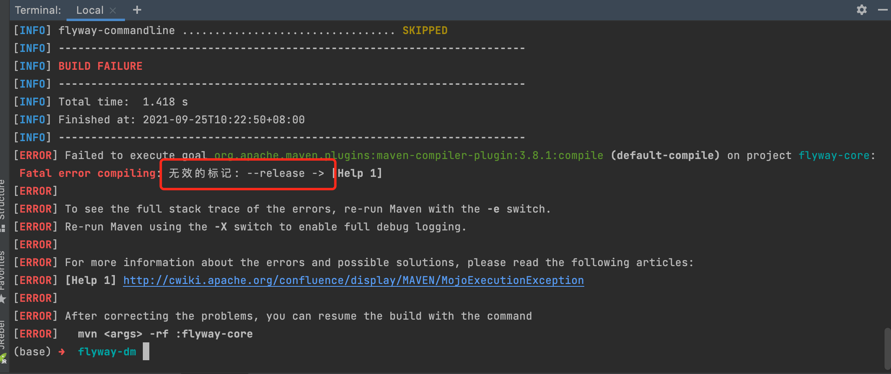
Task: Click the '--release' invalid flag text
Action: (276, 173)
